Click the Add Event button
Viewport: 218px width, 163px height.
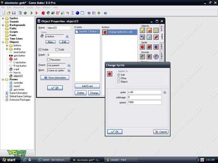[87, 86]
